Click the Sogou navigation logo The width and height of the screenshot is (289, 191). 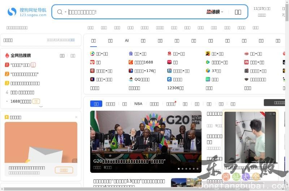pos(27,12)
